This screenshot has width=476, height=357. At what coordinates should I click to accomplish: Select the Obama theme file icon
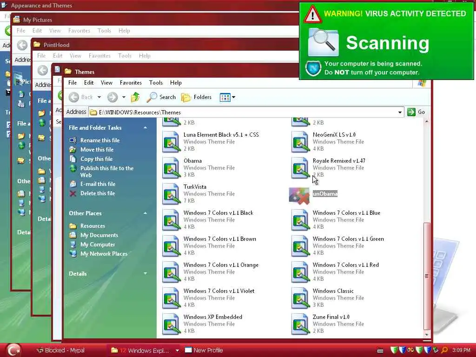(x=172, y=167)
